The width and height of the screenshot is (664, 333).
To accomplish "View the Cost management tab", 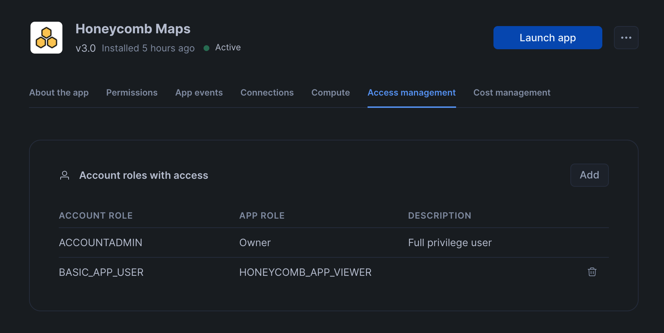I will click(x=512, y=93).
